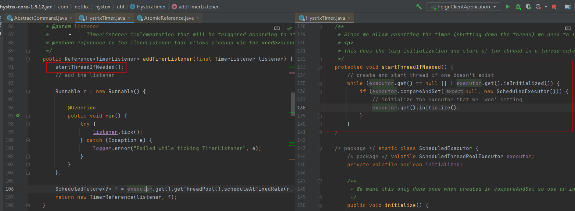
Task: Close the left pane HystrixTimer.java tab
Action: [129, 18]
